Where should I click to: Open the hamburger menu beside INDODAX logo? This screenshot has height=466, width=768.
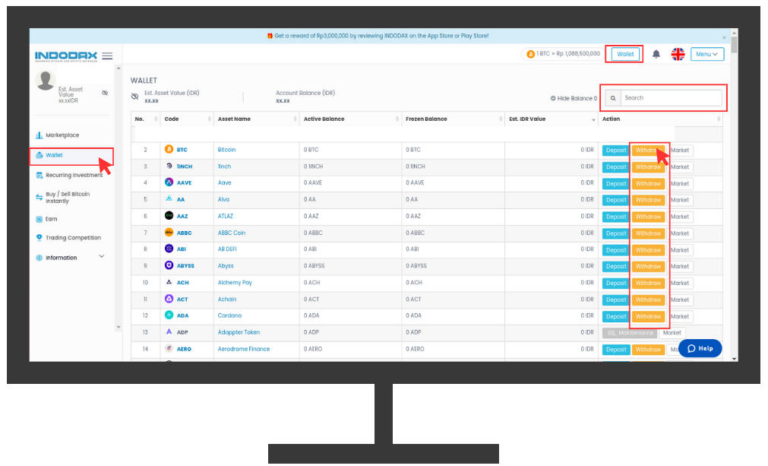click(x=107, y=55)
